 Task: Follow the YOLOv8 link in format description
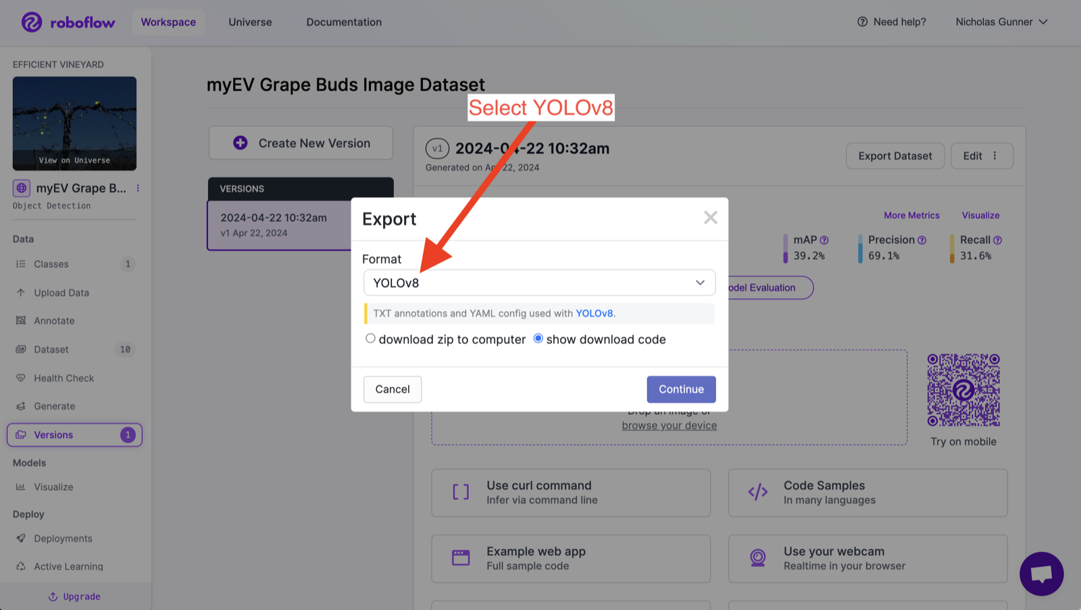(594, 313)
